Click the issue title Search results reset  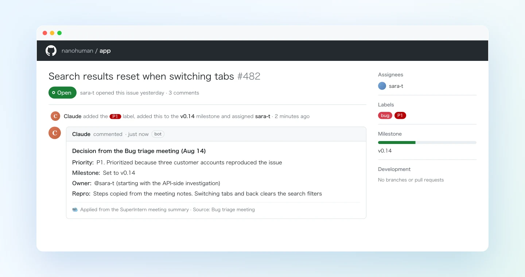(141, 76)
